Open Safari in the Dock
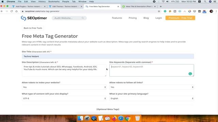 click(x=121, y=118)
